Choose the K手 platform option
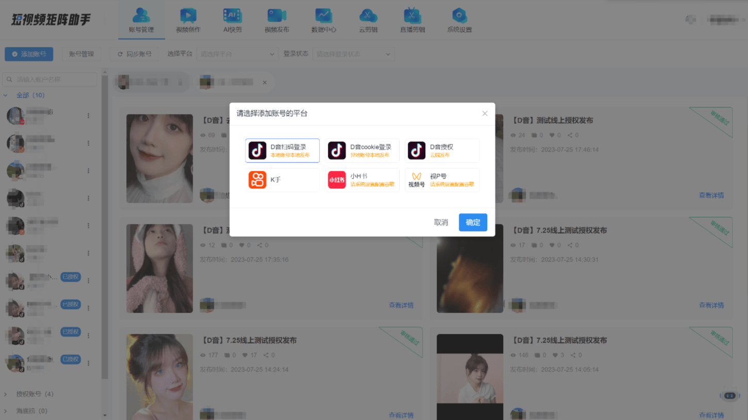This screenshot has width=748, height=420. pyautogui.click(x=282, y=180)
